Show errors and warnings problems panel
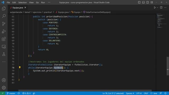Screen dimensions: 169x95 (x=26, y=93)
